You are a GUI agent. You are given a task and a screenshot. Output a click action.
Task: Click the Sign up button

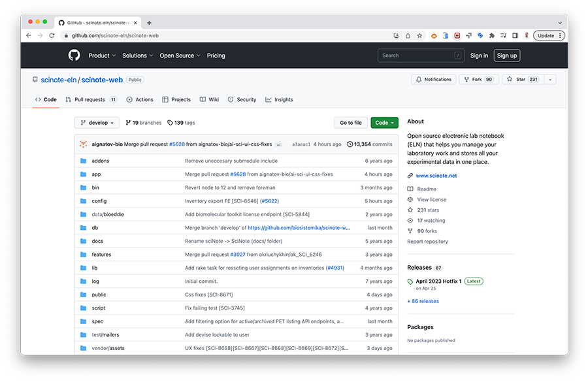[x=506, y=56]
